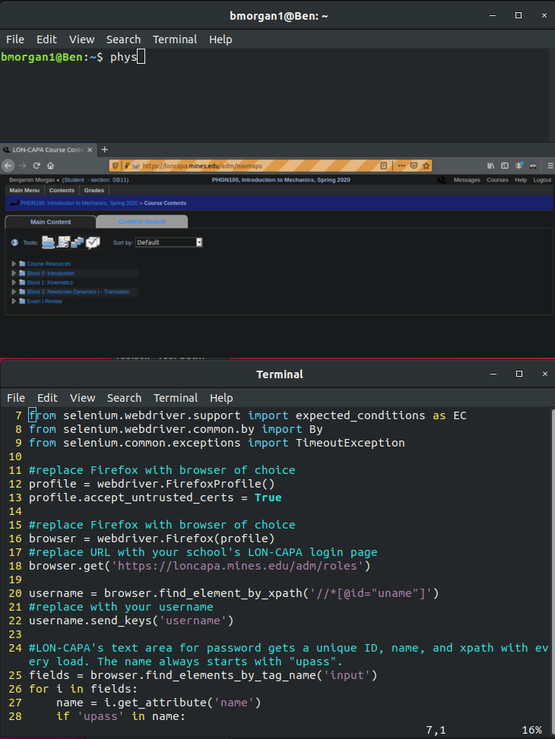Show the Firefox sidebars icon

tap(505, 166)
